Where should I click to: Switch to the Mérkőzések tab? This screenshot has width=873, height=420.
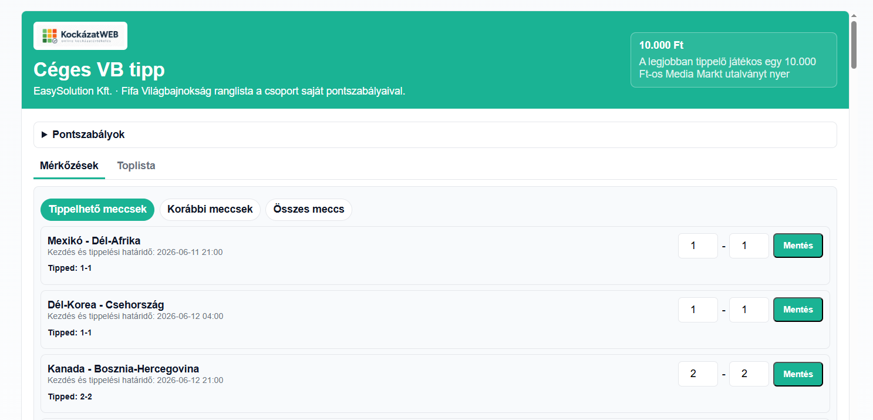[x=69, y=166]
